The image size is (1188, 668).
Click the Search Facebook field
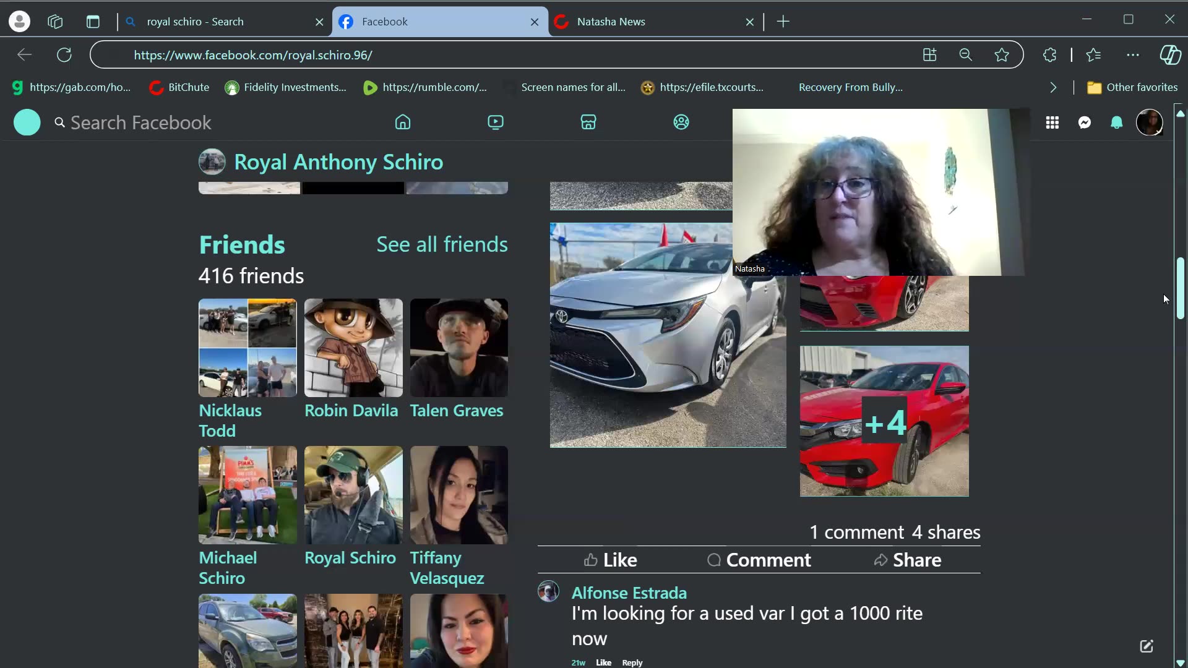pyautogui.click(x=141, y=123)
